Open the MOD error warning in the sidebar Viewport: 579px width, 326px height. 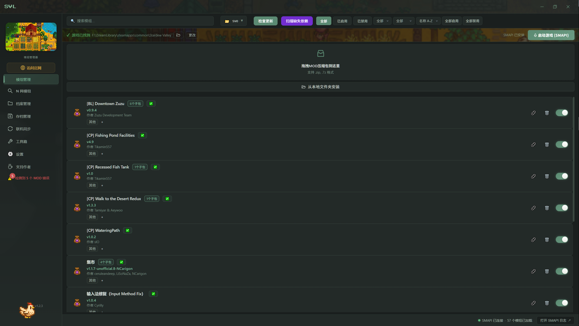click(x=29, y=178)
